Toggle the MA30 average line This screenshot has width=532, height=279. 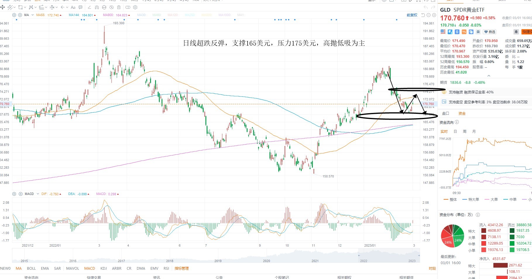tap(142, 15)
